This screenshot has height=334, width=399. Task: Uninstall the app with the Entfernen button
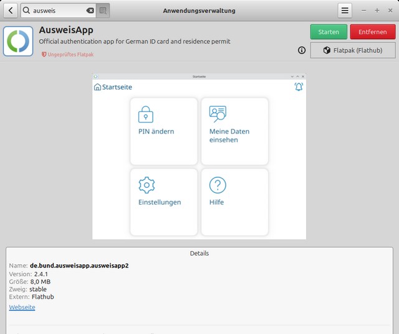point(373,32)
